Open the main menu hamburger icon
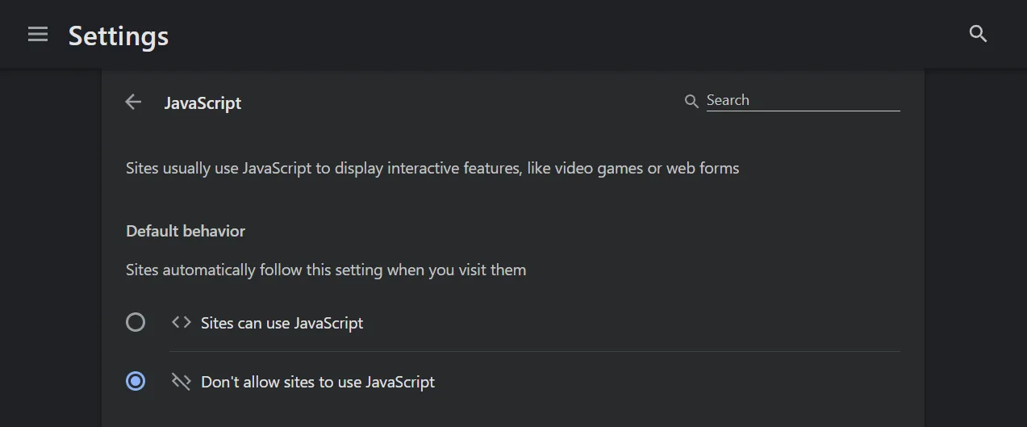1027x427 pixels. coord(38,35)
